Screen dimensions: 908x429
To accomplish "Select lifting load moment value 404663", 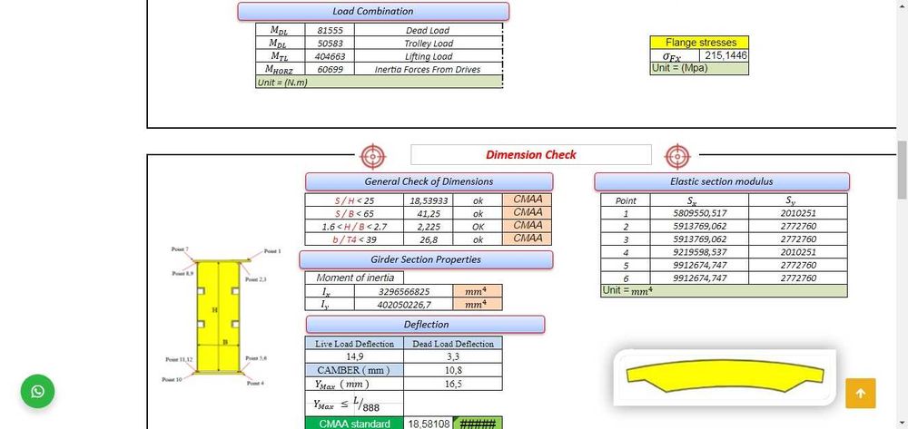I will pyautogui.click(x=331, y=56).
